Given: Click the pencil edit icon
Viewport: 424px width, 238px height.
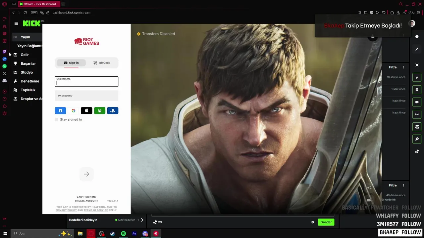Looking at the screenshot, I should tap(417, 49).
